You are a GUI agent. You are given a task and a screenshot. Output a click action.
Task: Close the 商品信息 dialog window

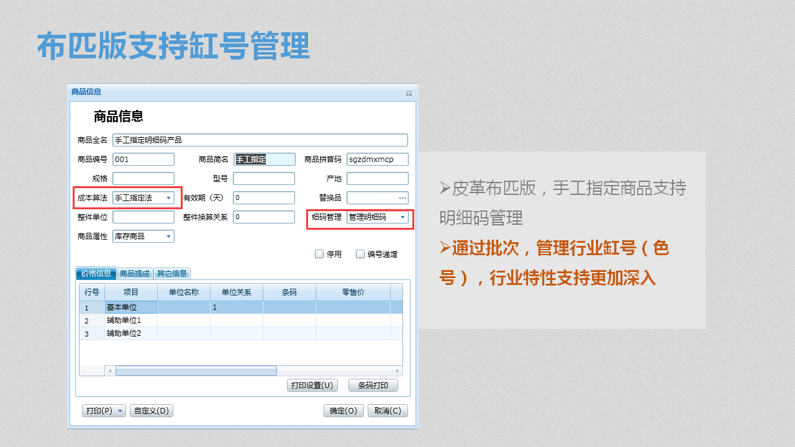tap(409, 93)
